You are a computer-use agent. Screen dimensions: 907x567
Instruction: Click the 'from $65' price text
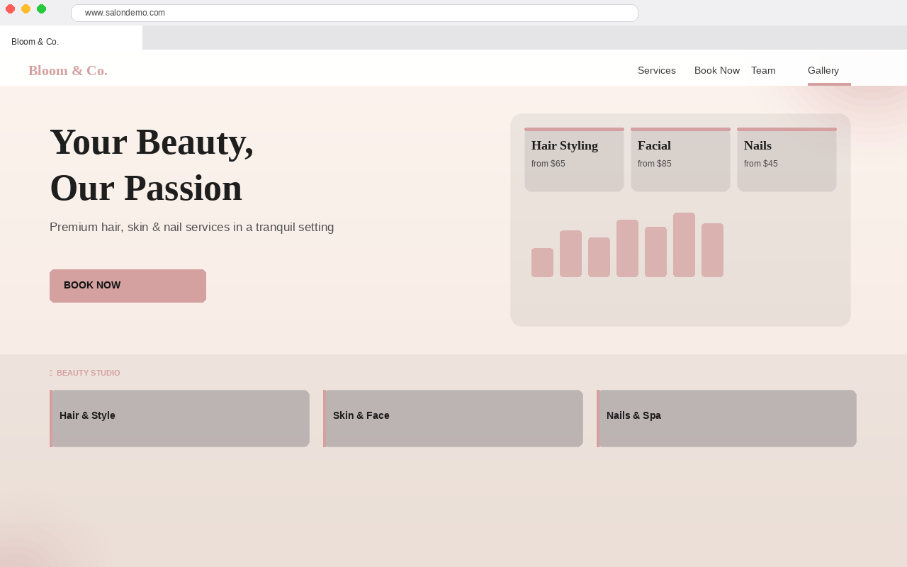[x=548, y=164]
